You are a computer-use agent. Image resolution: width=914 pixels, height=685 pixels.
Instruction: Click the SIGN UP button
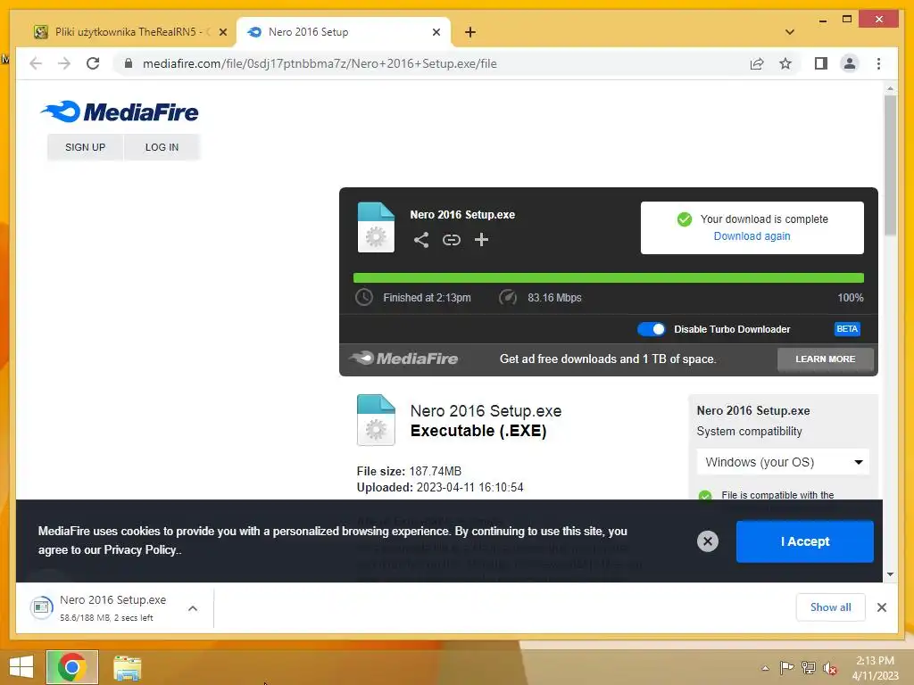pos(85,147)
